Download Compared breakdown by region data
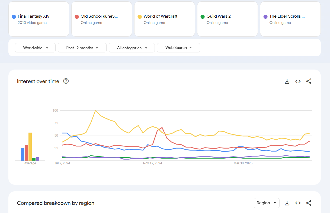This screenshot has height=213, width=330. pos(287,203)
